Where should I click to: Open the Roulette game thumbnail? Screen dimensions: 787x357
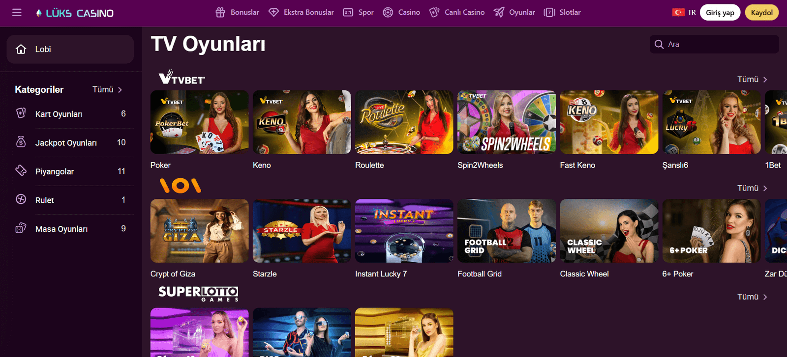(x=404, y=122)
